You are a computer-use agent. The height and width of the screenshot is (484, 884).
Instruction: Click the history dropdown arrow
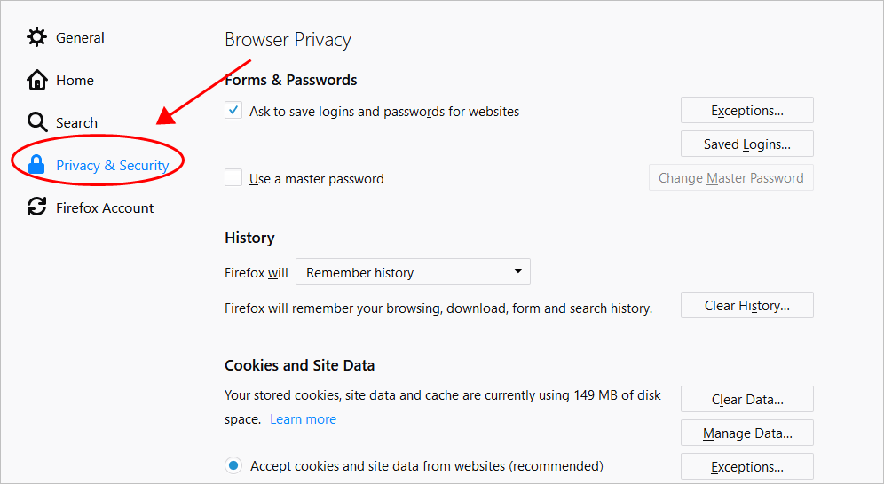pyautogui.click(x=517, y=271)
